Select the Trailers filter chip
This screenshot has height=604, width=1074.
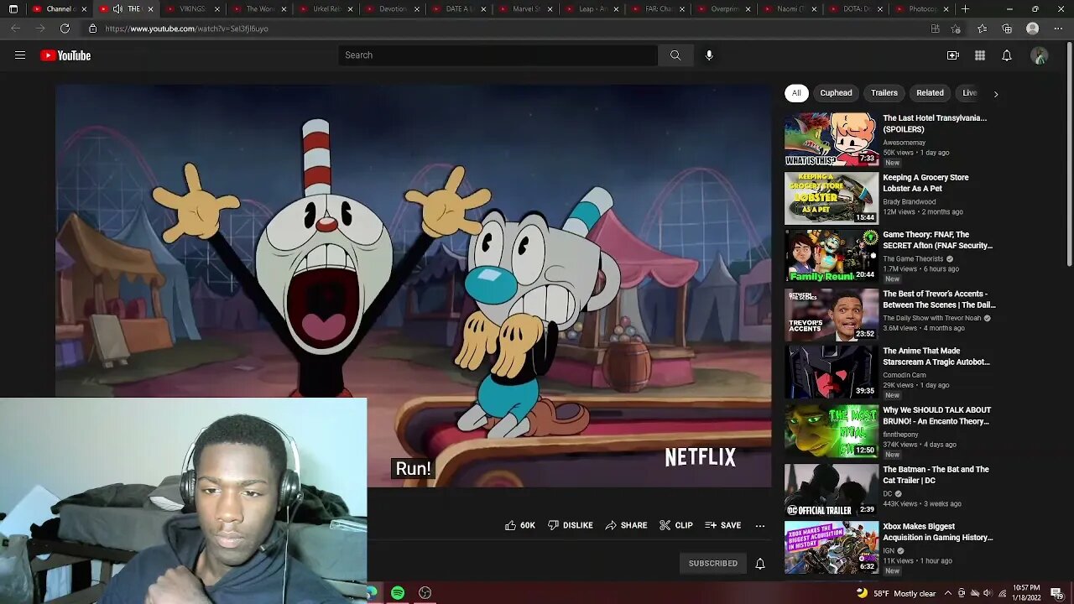click(x=884, y=93)
